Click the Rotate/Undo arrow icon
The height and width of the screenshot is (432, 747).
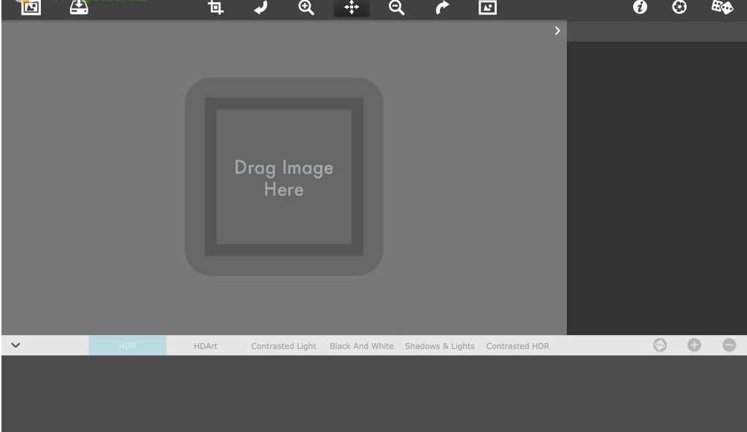coord(261,9)
